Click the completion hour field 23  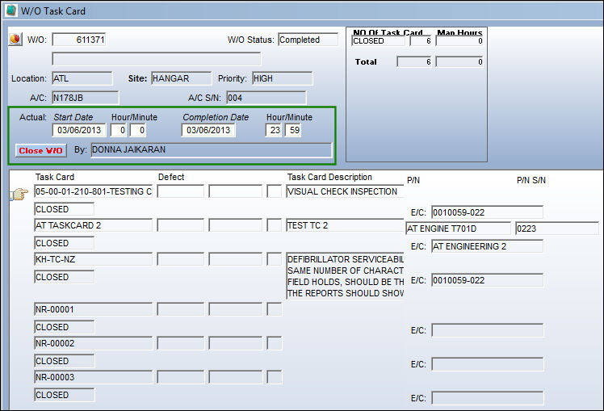[274, 130]
